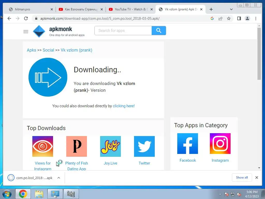Click Vk vzlom (prank) breadcrumb link

point(76,50)
